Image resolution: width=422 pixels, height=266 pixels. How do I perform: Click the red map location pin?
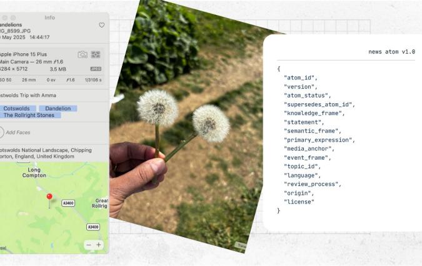click(x=49, y=198)
